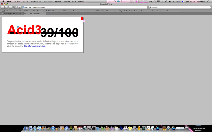Open the Historique menu

[x=48, y=1]
